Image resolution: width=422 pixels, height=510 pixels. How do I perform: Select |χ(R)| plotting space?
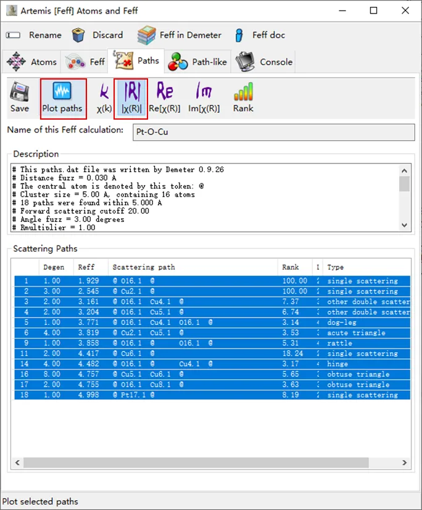[131, 98]
